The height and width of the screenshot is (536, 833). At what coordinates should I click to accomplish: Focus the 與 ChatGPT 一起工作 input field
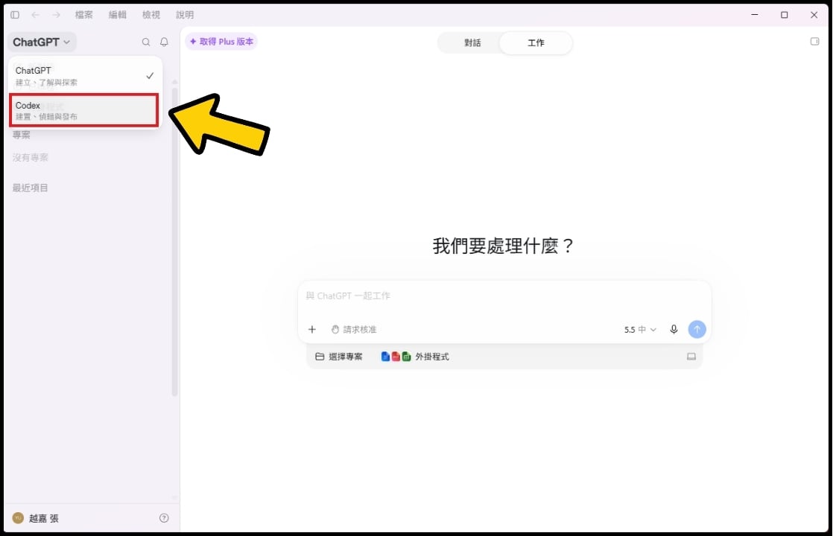[x=504, y=296]
